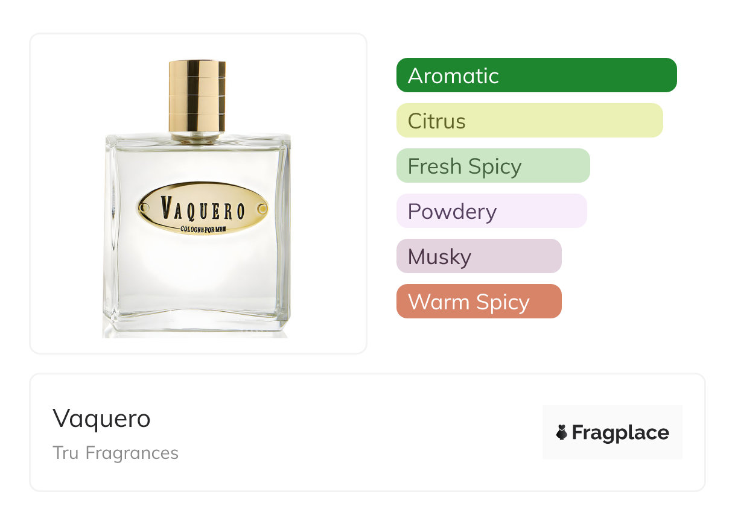
Task: Click the Vaquero bottle image
Action: click(197, 198)
